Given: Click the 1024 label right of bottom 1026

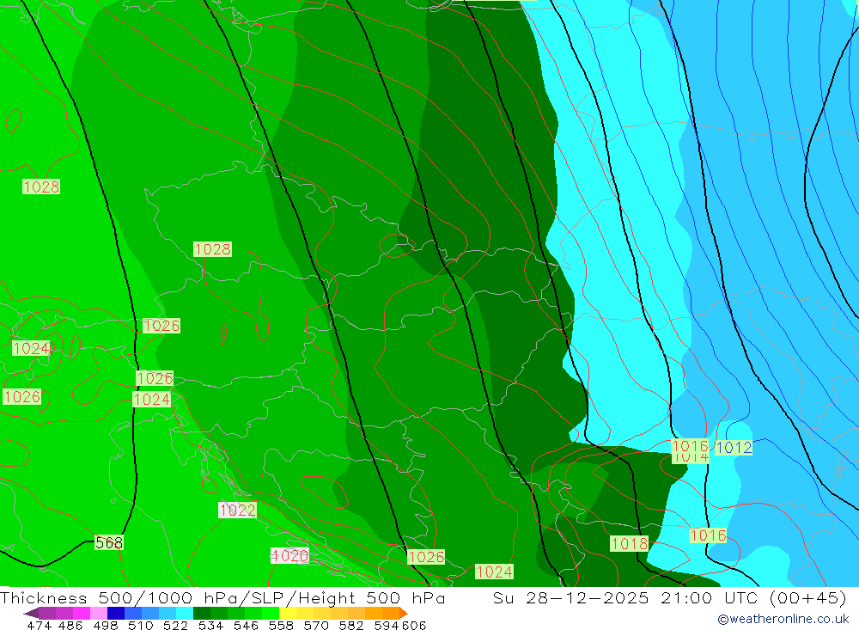Looking at the screenshot, I should pyautogui.click(x=494, y=572).
